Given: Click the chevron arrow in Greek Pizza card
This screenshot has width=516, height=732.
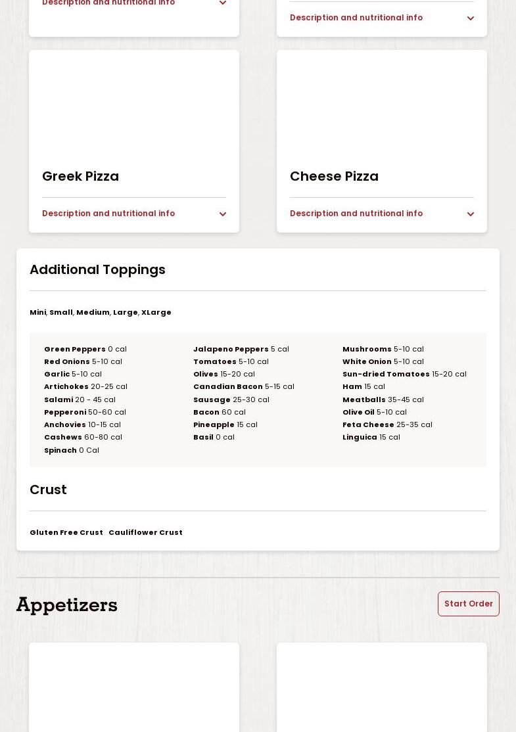Looking at the screenshot, I should tap(222, 214).
